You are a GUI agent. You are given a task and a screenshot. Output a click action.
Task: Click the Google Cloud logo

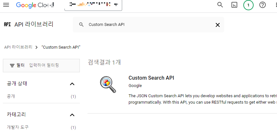click(x=35, y=5)
